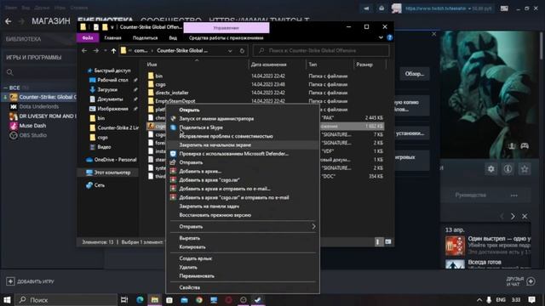This screenshot has width=545, height=306.
Task: Collapse the ВСЕ category in Steam library
Action: tap(5, 88)
